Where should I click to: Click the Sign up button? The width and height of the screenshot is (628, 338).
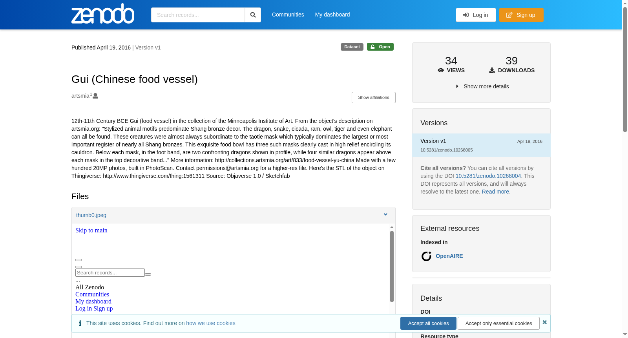521,15
